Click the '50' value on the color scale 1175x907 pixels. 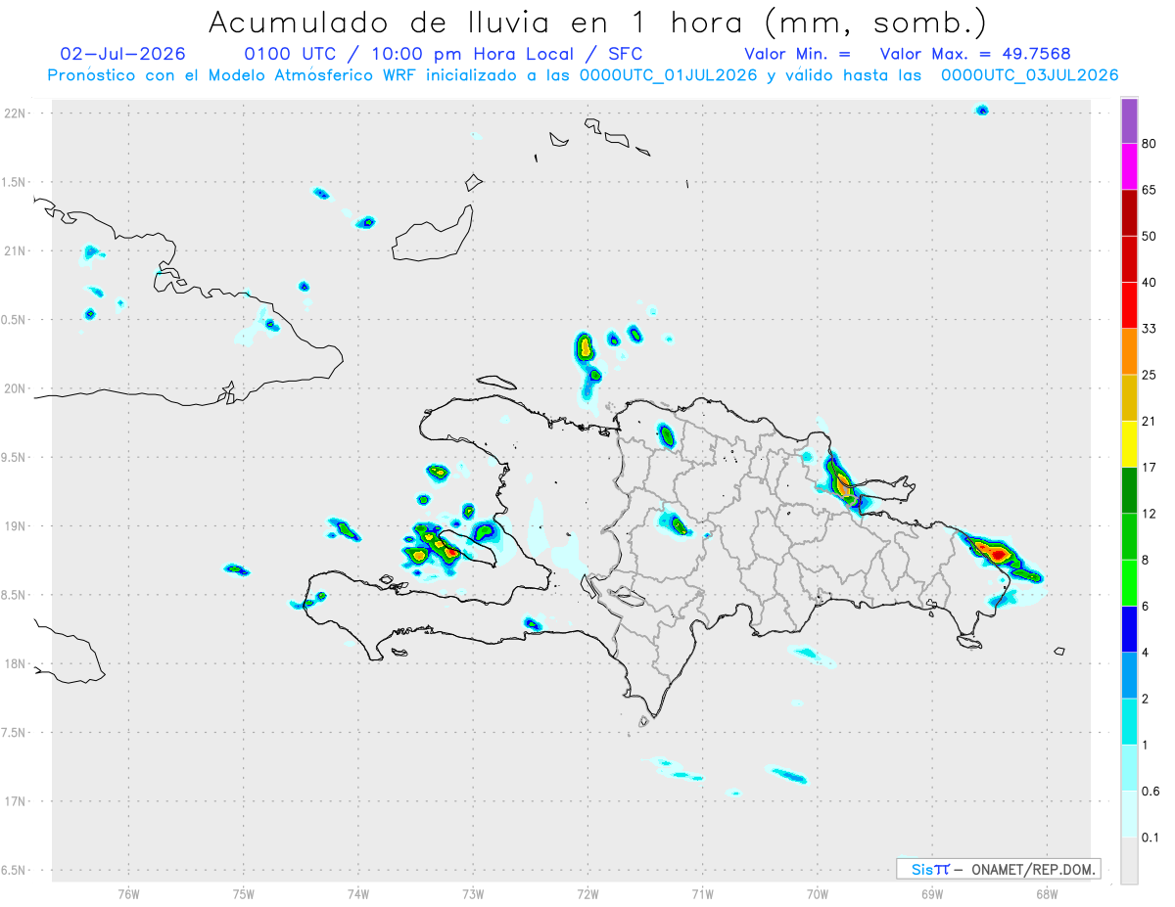tap(1150, 236)
